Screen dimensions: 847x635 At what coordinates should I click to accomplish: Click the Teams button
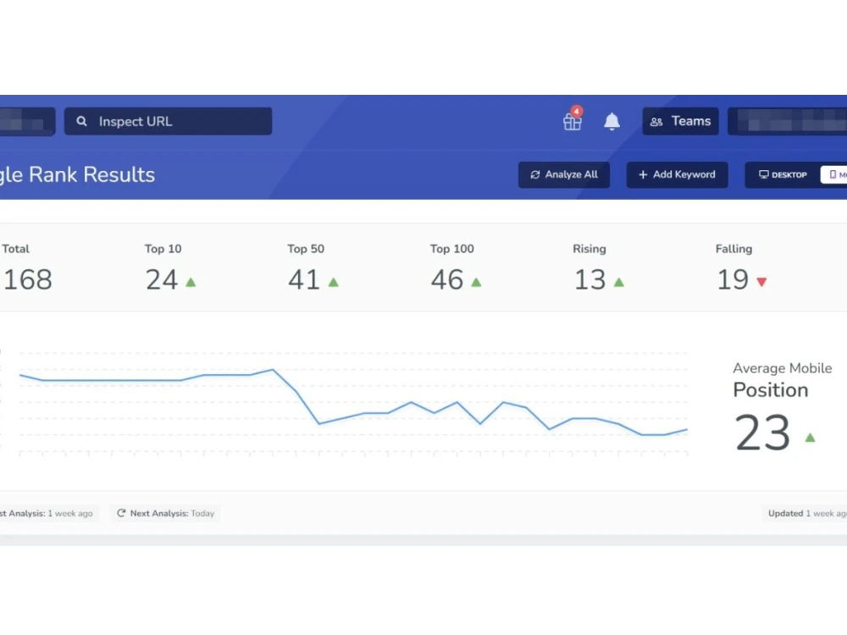click(680, 121)
